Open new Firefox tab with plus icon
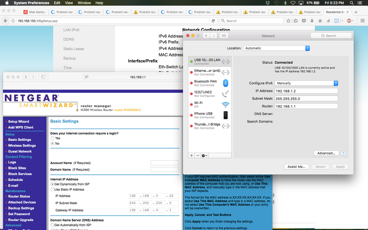Image resolution: width=368 pixels, height=230 pixels. [355, 12]
